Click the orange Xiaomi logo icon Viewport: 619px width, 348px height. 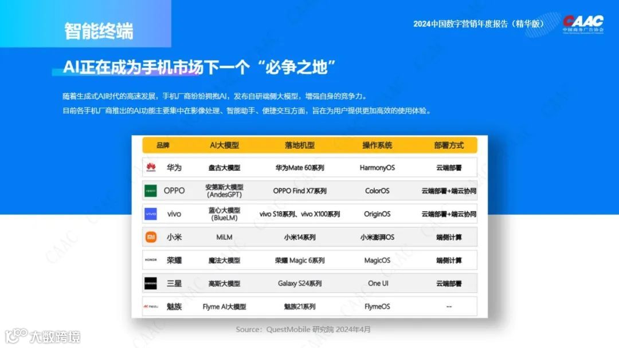(x=151, y=237)
